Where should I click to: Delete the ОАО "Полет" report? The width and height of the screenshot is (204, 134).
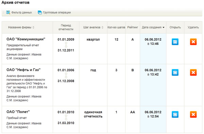pyautogui.click(x=193, y=114)
